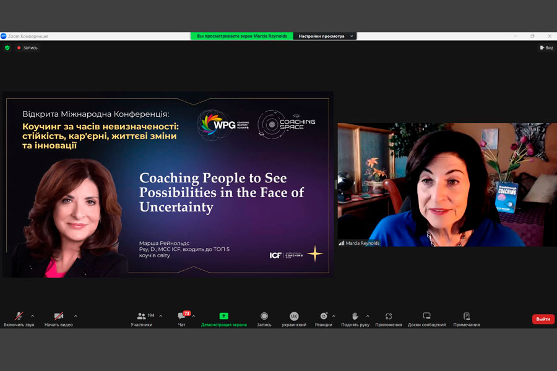Viewport: 557px width, 371px height.
Task: Expand video options arrow beside camera
Action: [76, 315]
